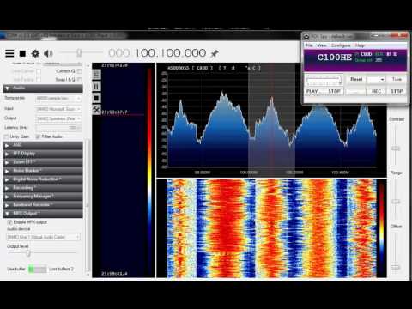Expand the FFT Display panel
The image size is (412, 309).
tap(43, 154)
